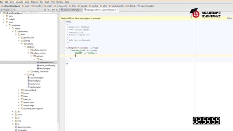The image size is (233, 131).
Task: Close the result_modifier.php tab
Action: 81,10
